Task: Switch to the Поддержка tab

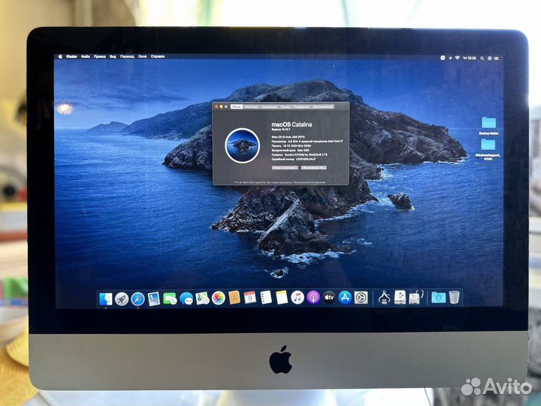Action: click(302, 107)
